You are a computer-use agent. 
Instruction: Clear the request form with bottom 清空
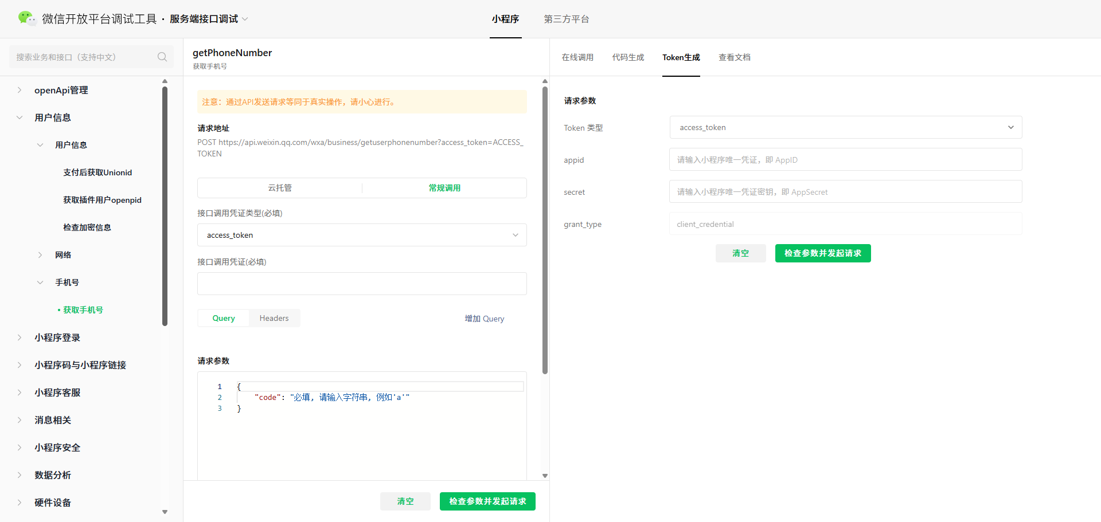tap(405, 501)
